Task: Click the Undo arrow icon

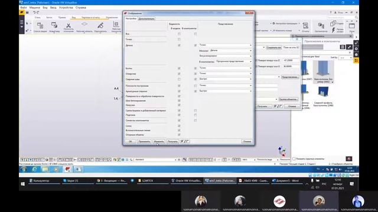Action: tap(34, 12)
